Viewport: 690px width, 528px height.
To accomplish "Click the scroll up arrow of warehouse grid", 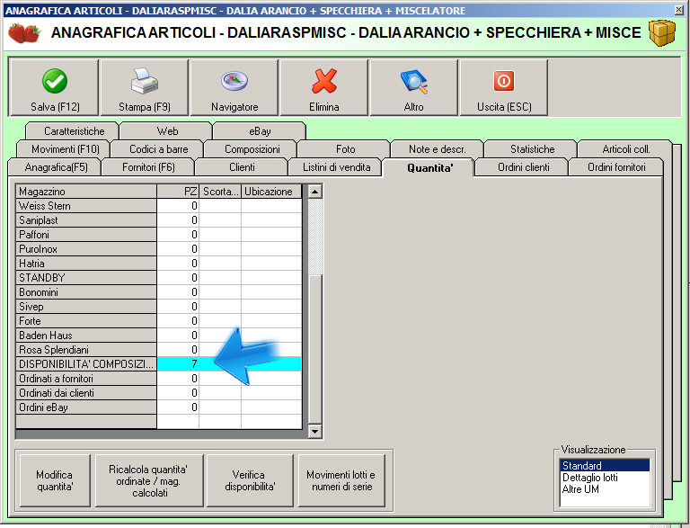I will point(314,192).
